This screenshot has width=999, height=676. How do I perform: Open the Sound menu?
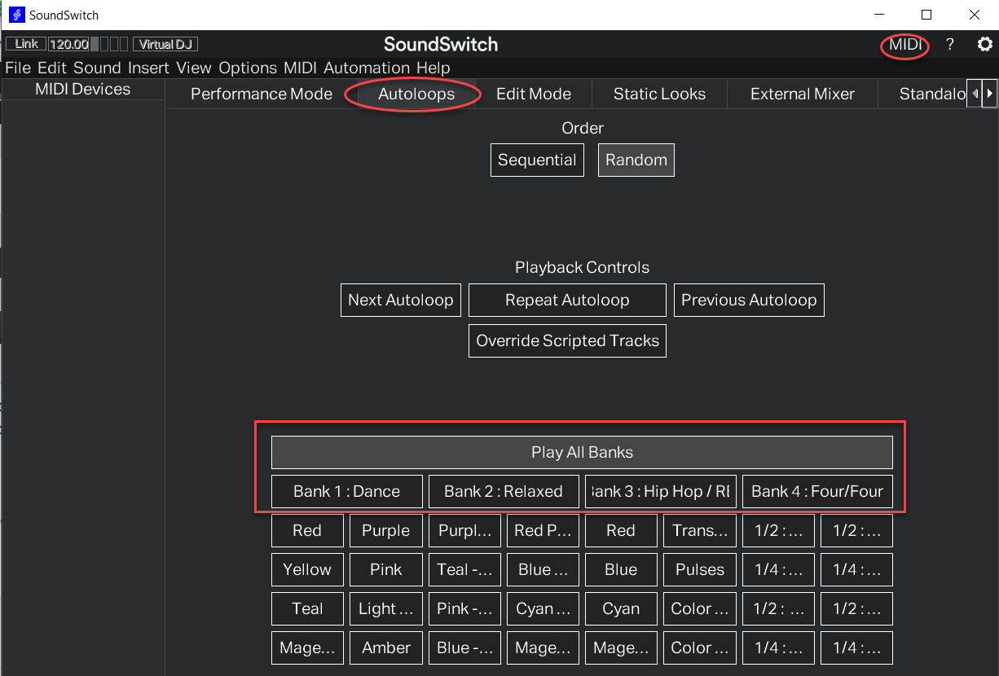97,68
